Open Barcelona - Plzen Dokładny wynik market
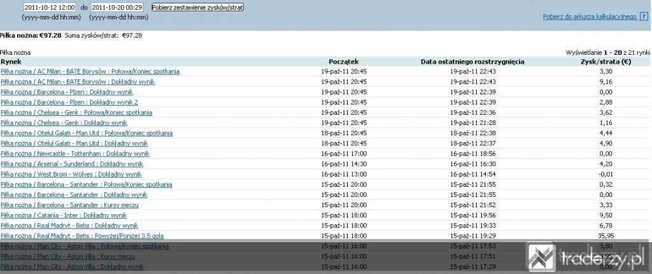Viewport: 652px width, 274px height. click(67, 92)
